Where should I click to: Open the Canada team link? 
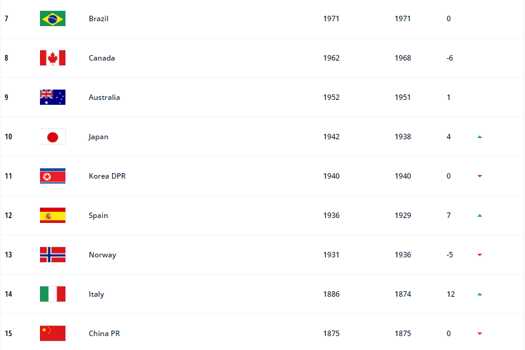(x=101, y=58)
